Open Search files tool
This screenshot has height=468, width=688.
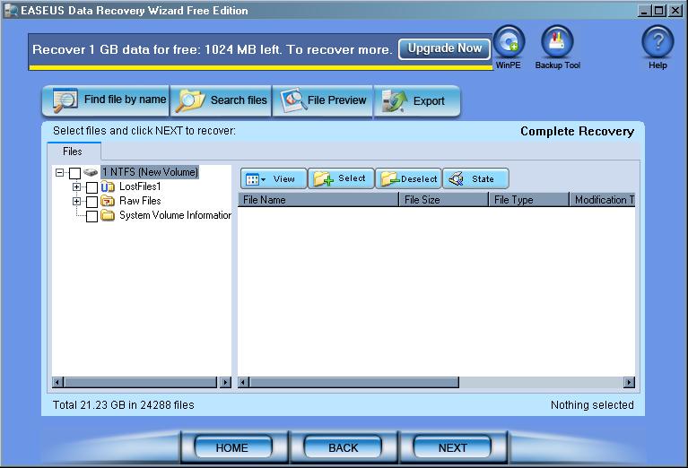click(222, 100)
